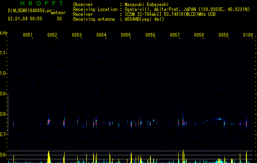This screenshot has height=163, width=257.
Task: Click the 0053 time marker
Action: click(77, 35)
